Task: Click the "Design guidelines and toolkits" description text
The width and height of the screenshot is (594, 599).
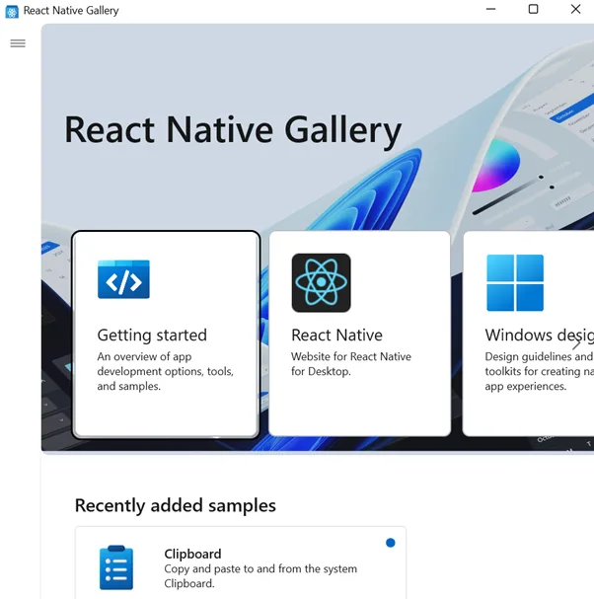Action: (x=539, y=371)
